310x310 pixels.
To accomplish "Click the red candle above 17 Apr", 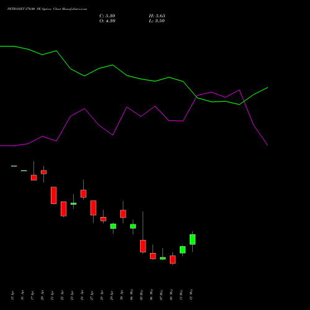I will pyautogui.click(x=34, y=178).
